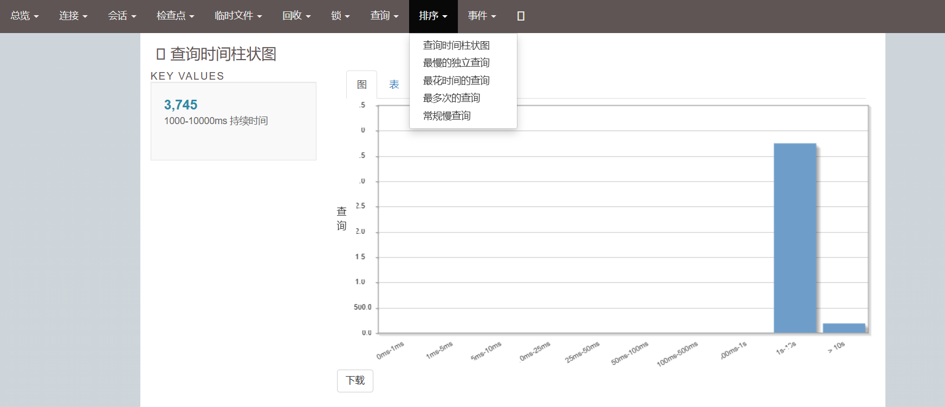Image resolution: width=945 pixels, height=407 pixels.
Task: Click the tall 1s-10s bar in the chart
Action: [x=794, y=238]
